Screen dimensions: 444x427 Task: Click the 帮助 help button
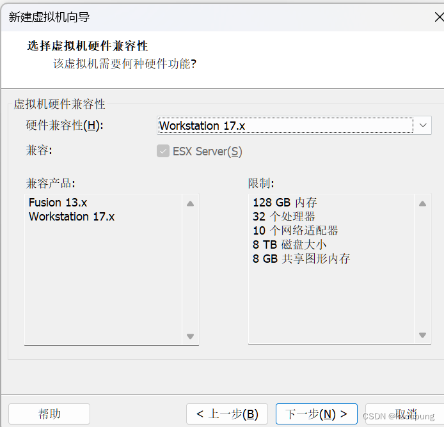pos(49,414)
